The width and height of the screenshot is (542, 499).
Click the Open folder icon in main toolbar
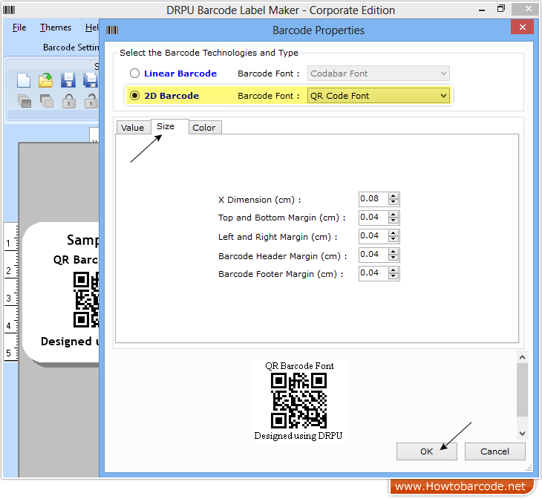pos(45,80)
